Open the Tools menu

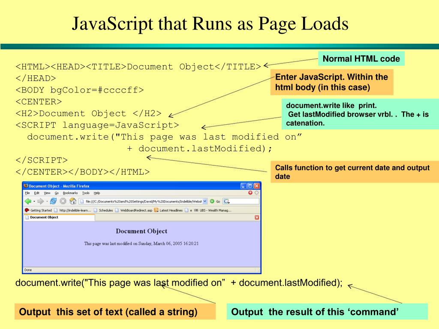(86, 193)
